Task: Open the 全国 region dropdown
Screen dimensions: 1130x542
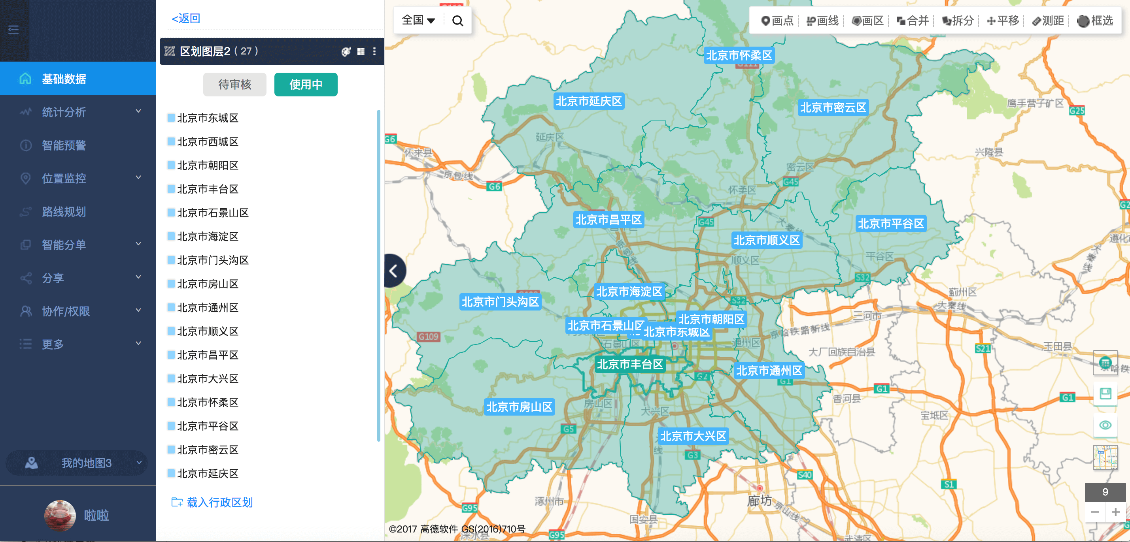Action: click(x=418, y=20)
